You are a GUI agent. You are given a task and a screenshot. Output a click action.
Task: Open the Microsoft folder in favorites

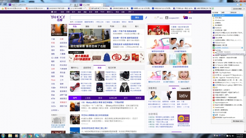(227, 15)
